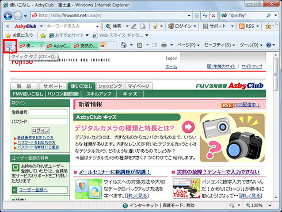Screen dimensions: 282x212
Task: Switch to the AzbyC... tab
Action: [x=59, y=46]
